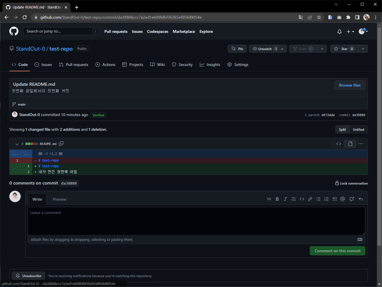This screenshot has height=287, width=382.
Task: Pin the repository with Pin button
Action: [237, 49]
